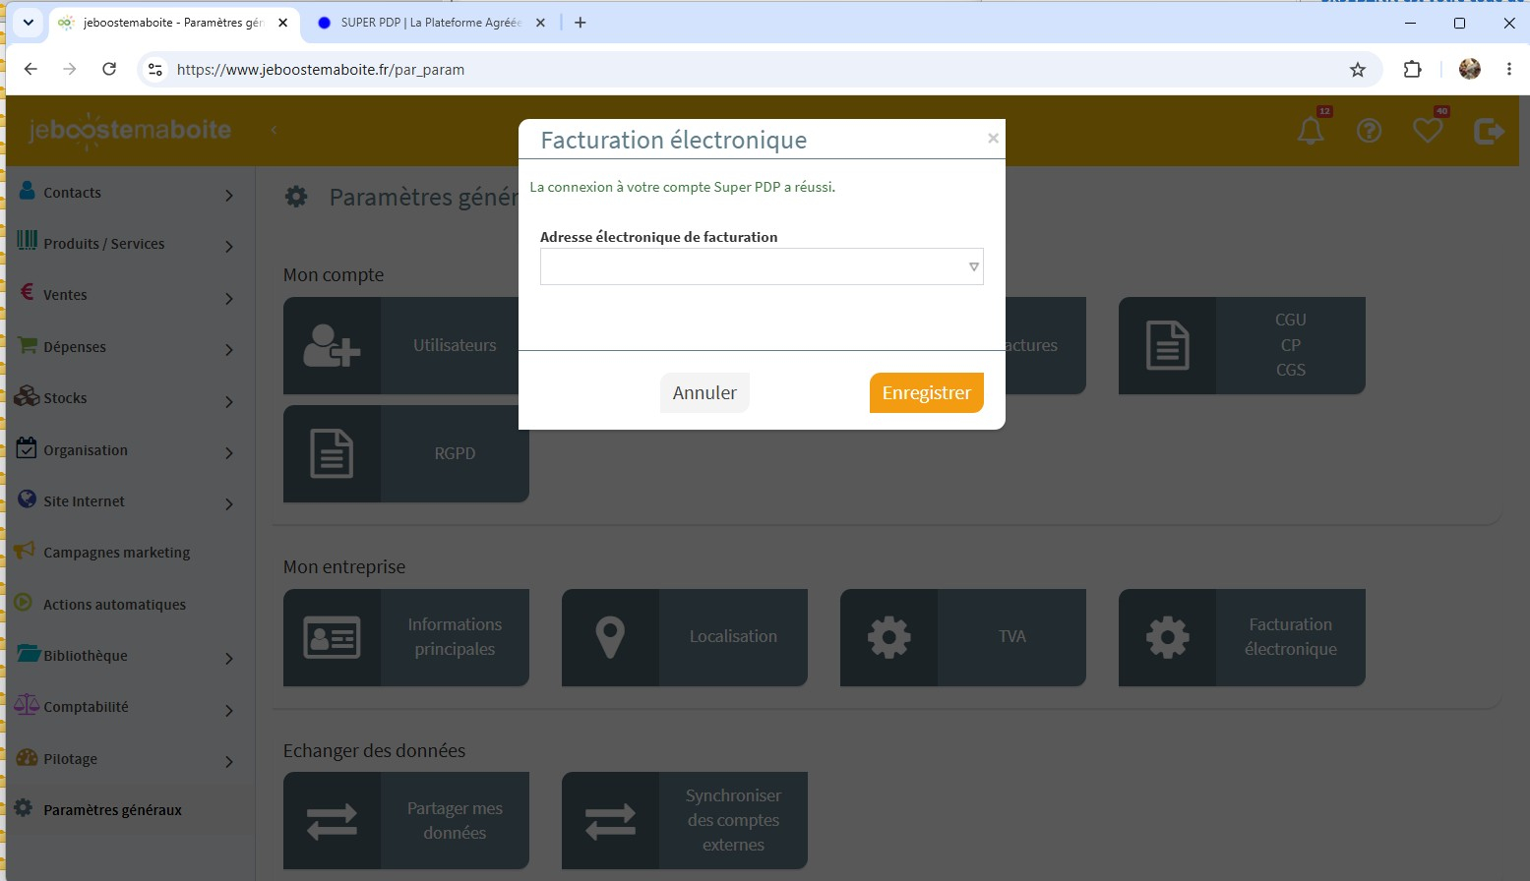
Task: Open Contacts in the sidebar
Action: tap(72, 193)
